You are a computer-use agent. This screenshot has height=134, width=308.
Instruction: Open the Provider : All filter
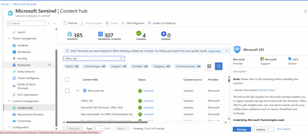click(x=140, y=67)
